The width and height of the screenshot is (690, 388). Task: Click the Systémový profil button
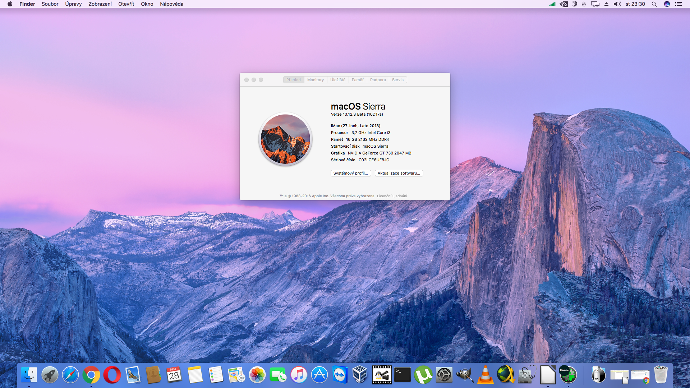[x=350, y=173]
